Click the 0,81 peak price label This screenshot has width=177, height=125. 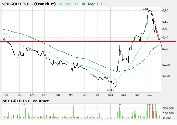145,9
